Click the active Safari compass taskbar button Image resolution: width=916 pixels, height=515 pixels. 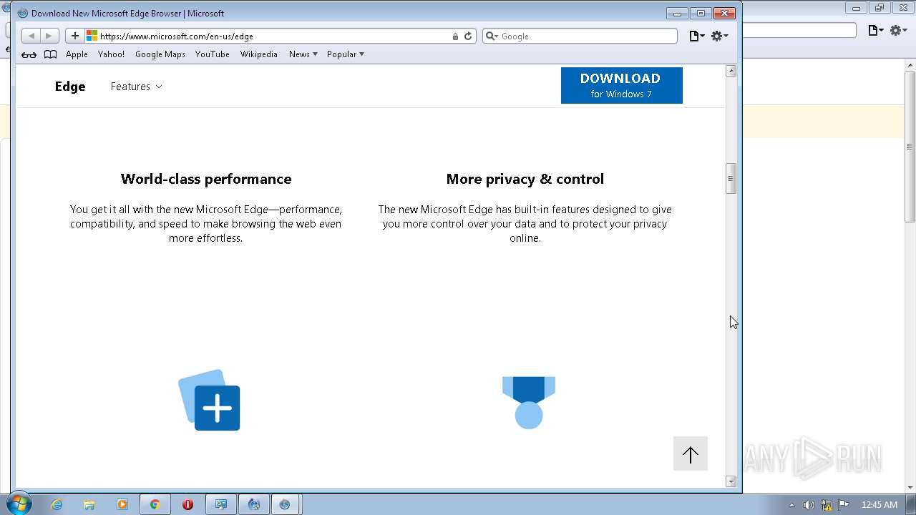click(285, 504)
